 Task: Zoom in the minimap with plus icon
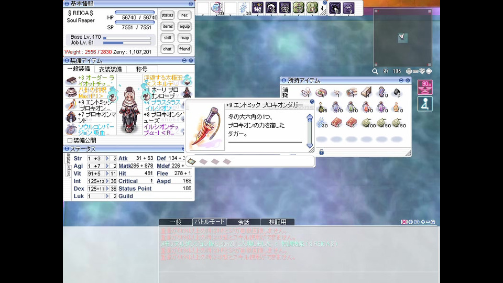(x=409, y=71)
